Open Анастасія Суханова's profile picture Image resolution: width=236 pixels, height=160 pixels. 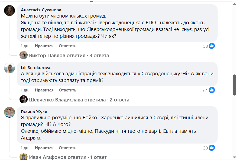click(9, 11)
